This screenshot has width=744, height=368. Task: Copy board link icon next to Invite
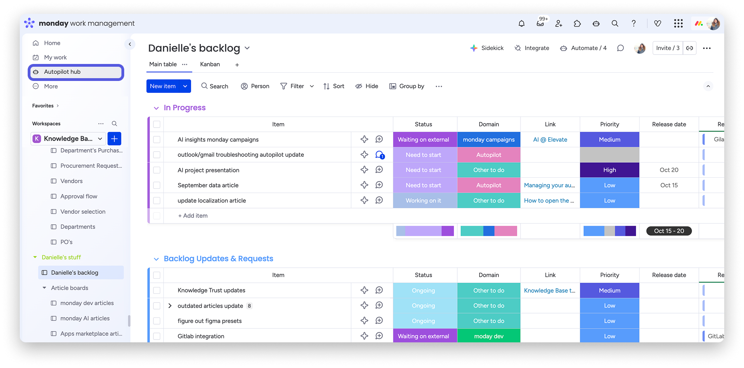(690, 48)
